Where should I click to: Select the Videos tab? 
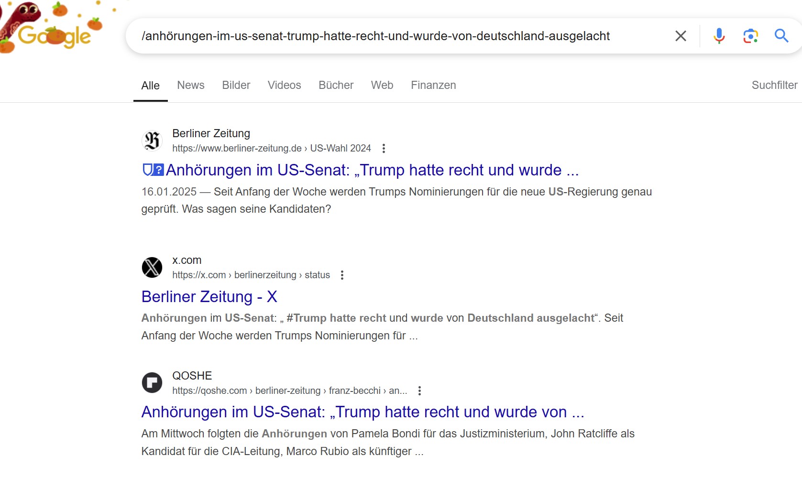coord(285,85)
